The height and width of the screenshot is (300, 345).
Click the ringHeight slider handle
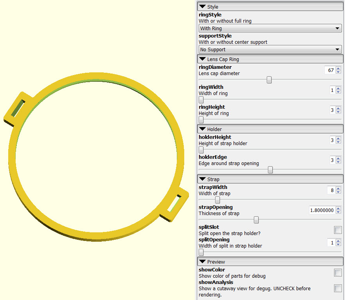[201, 120]
